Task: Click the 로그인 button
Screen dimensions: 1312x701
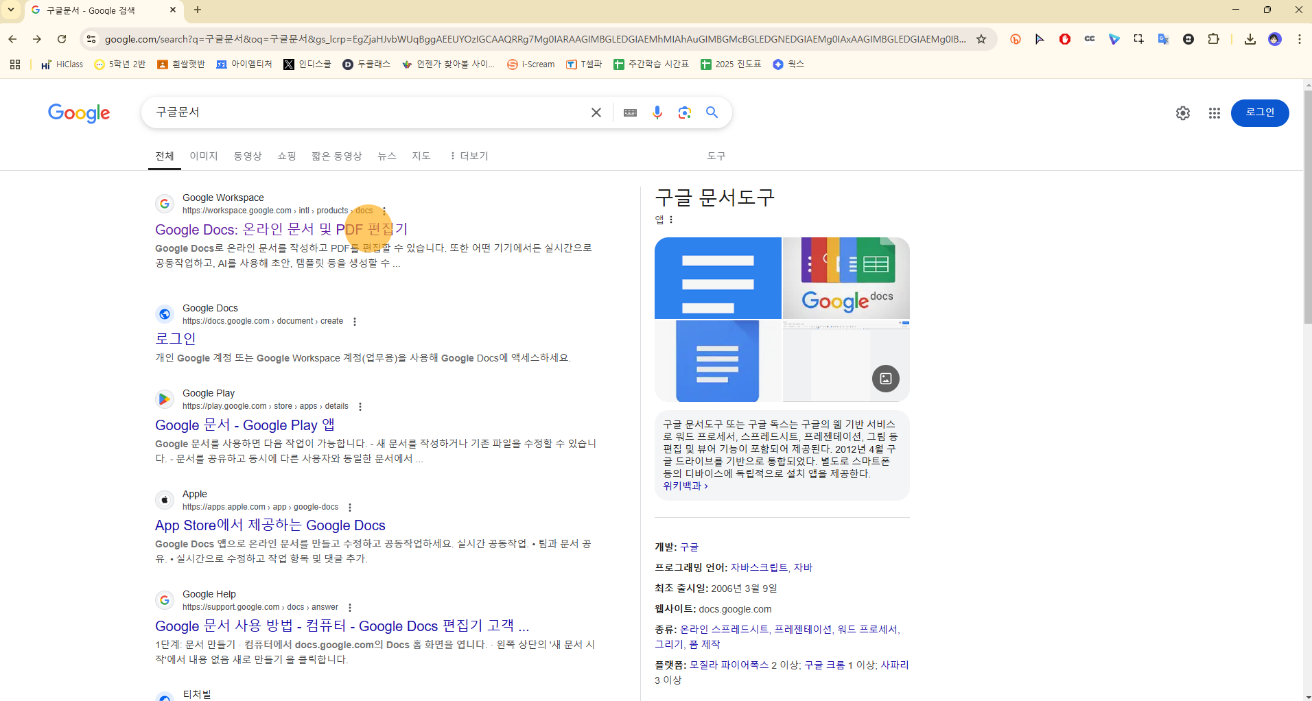Action: [x=1260, y=113]
